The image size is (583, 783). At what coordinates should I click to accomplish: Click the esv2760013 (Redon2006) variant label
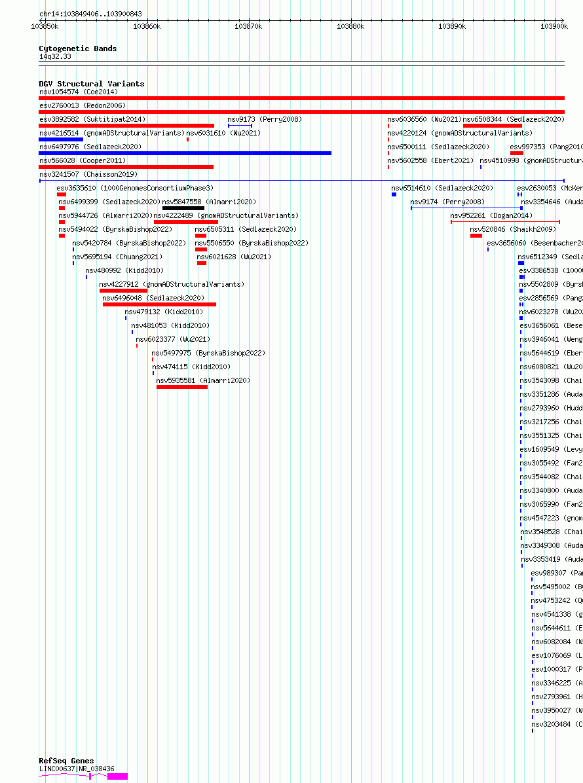(83, 105)
